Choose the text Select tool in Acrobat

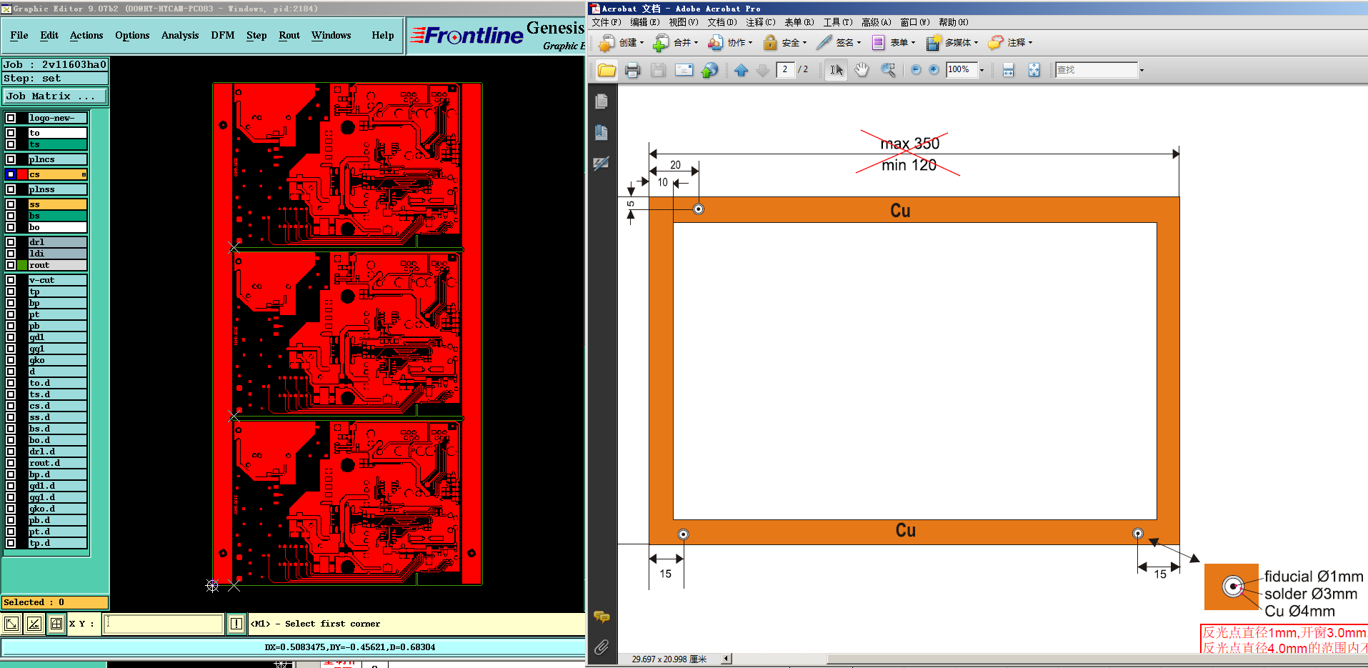pos(837,70)
